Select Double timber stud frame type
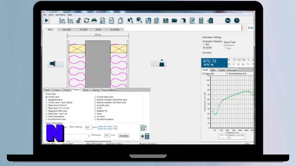 coord(47,119)
